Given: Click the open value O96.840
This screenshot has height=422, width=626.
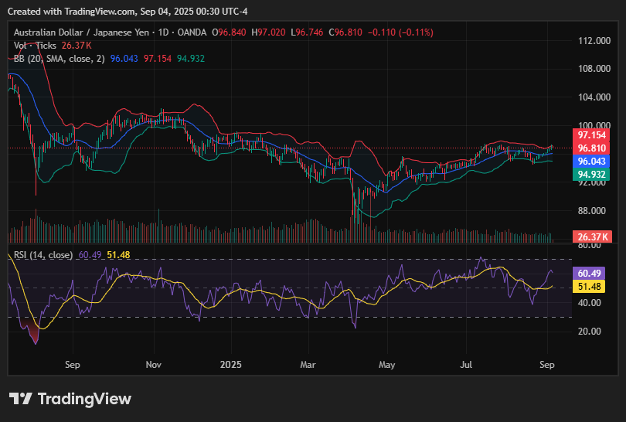Looking at the screenshot, I should [x=229, y=32].
